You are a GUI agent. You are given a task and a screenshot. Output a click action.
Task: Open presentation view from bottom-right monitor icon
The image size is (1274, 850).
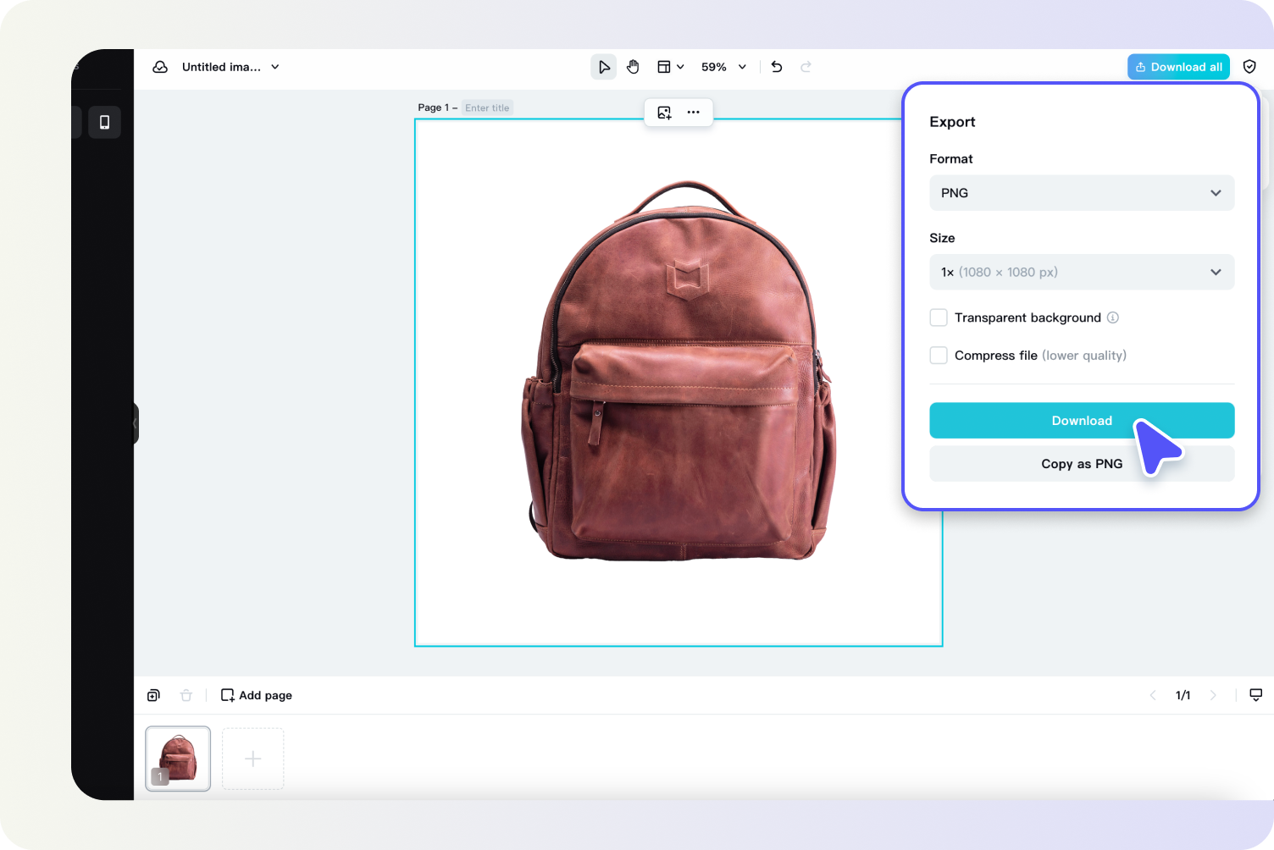point(1256,694)
